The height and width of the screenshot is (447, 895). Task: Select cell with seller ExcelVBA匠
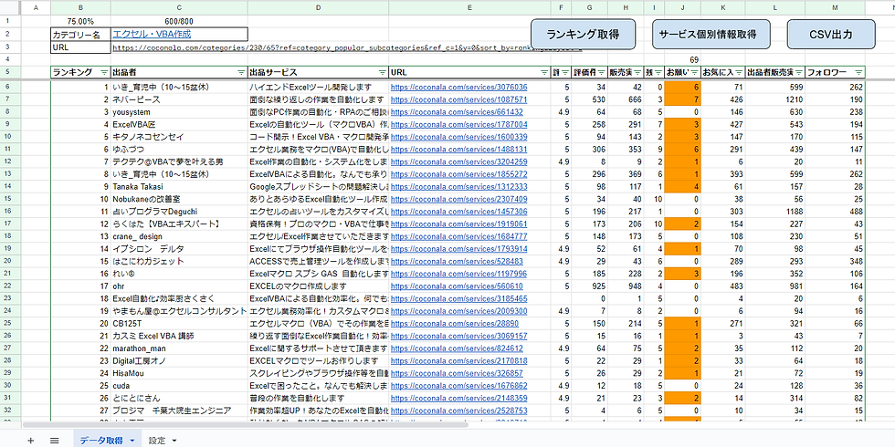(x=179, y=124)
